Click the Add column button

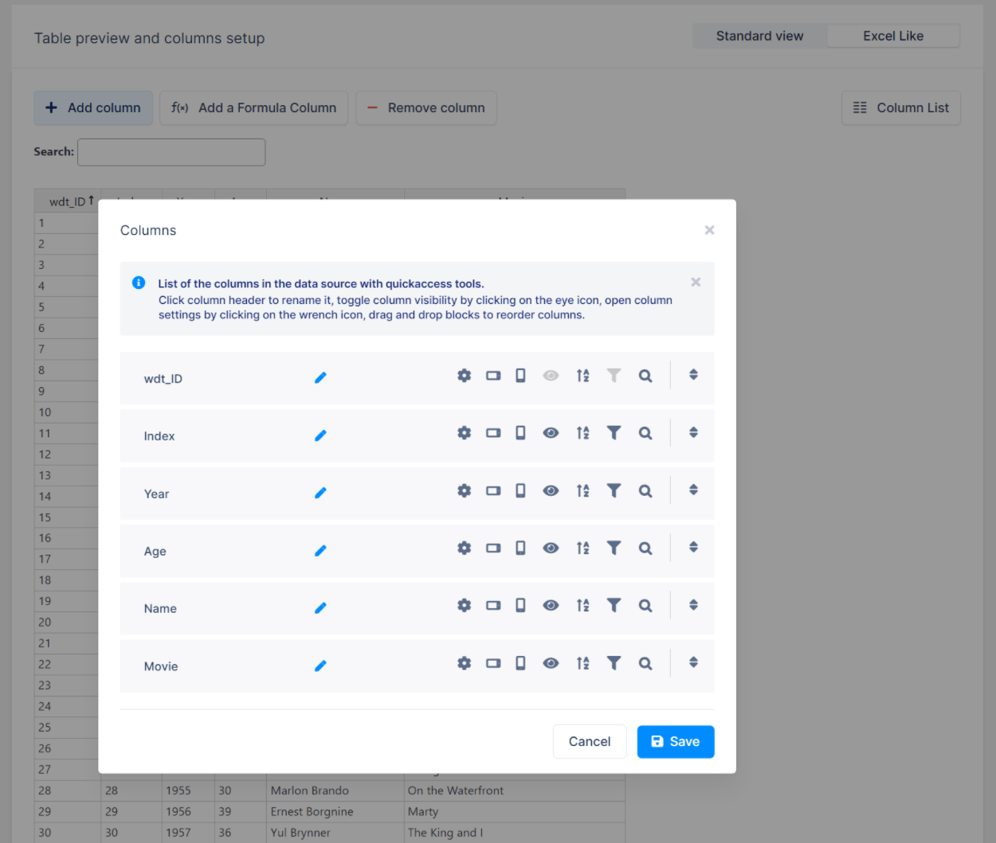(x=93, y=107)
